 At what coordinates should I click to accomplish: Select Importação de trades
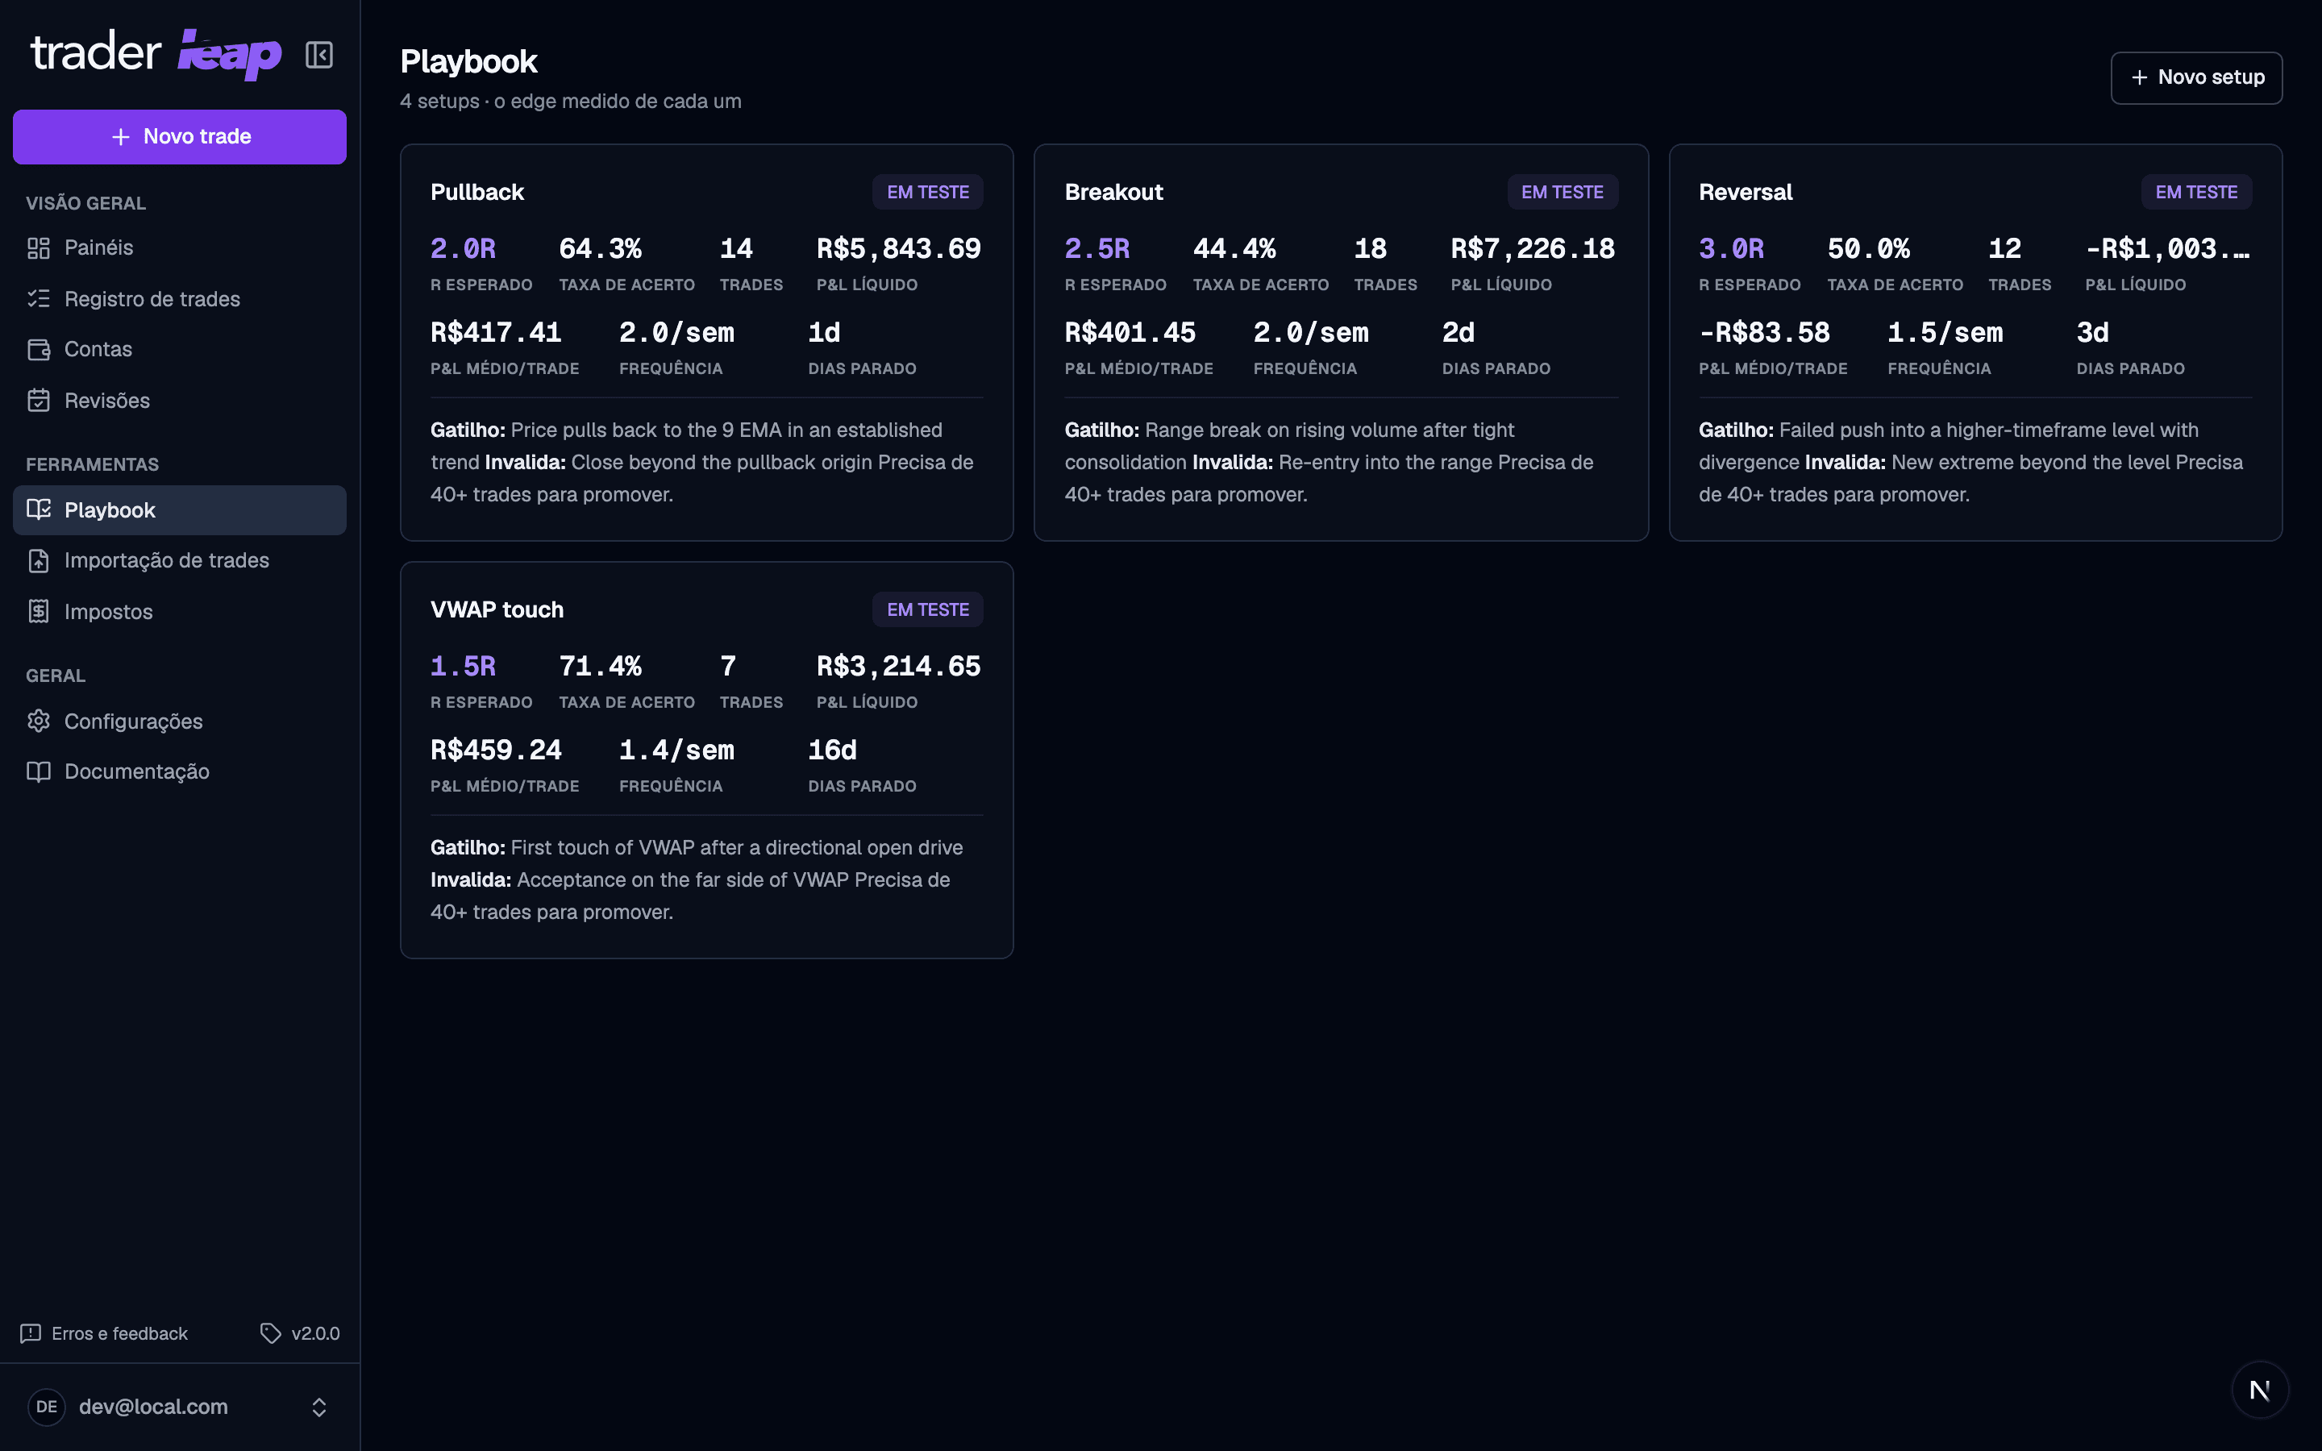click(x=180, y=560)
